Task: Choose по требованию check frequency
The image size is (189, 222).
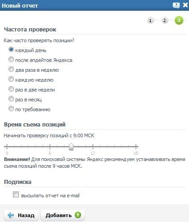Action: click(x=11, y=109)
